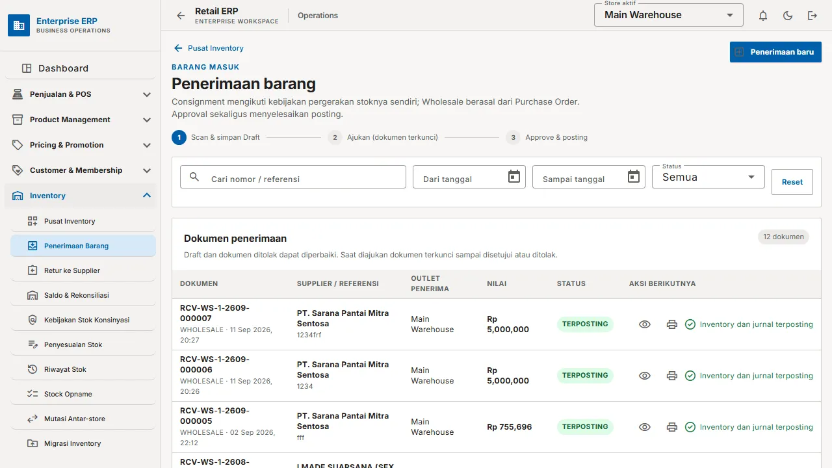The height and width of the screenshot is (468, 832).
Task: Open Pusat Inventory in sidebar
Action: click(83, 221)
